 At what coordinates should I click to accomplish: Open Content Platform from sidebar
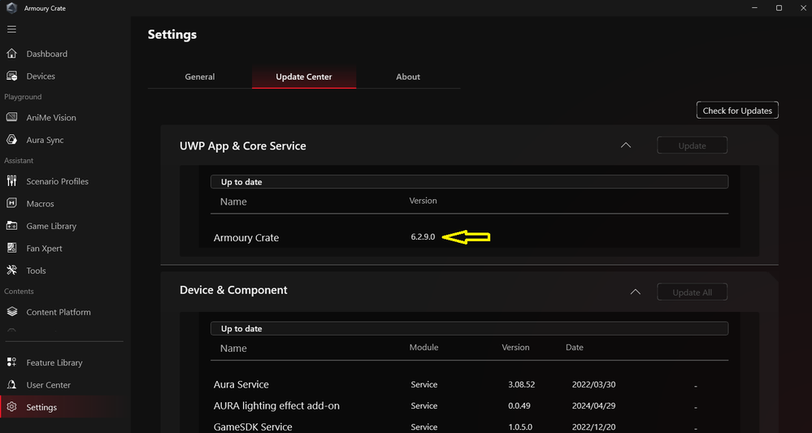click(59, 312)
